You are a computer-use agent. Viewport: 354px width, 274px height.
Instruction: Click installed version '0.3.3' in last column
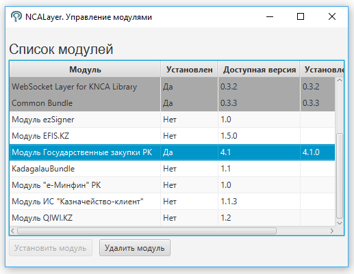[311, 103]
